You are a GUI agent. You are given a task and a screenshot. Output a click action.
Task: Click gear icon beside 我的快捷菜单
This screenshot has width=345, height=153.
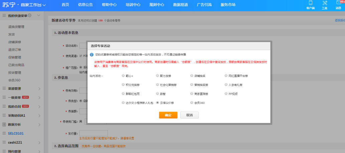(30, 15)
